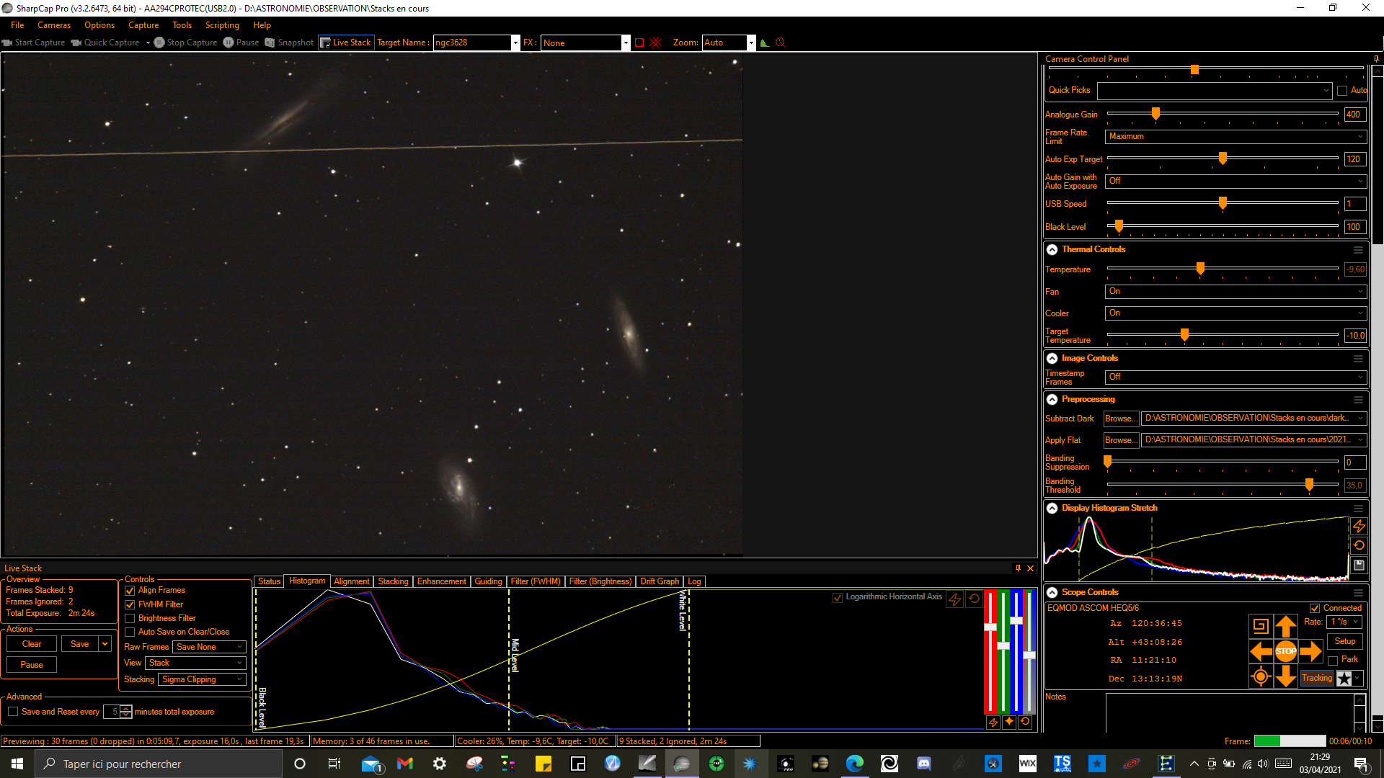Toggle the Tracking button
The width and height of the screenshot is (1384, 778).
pos(1317,678)
